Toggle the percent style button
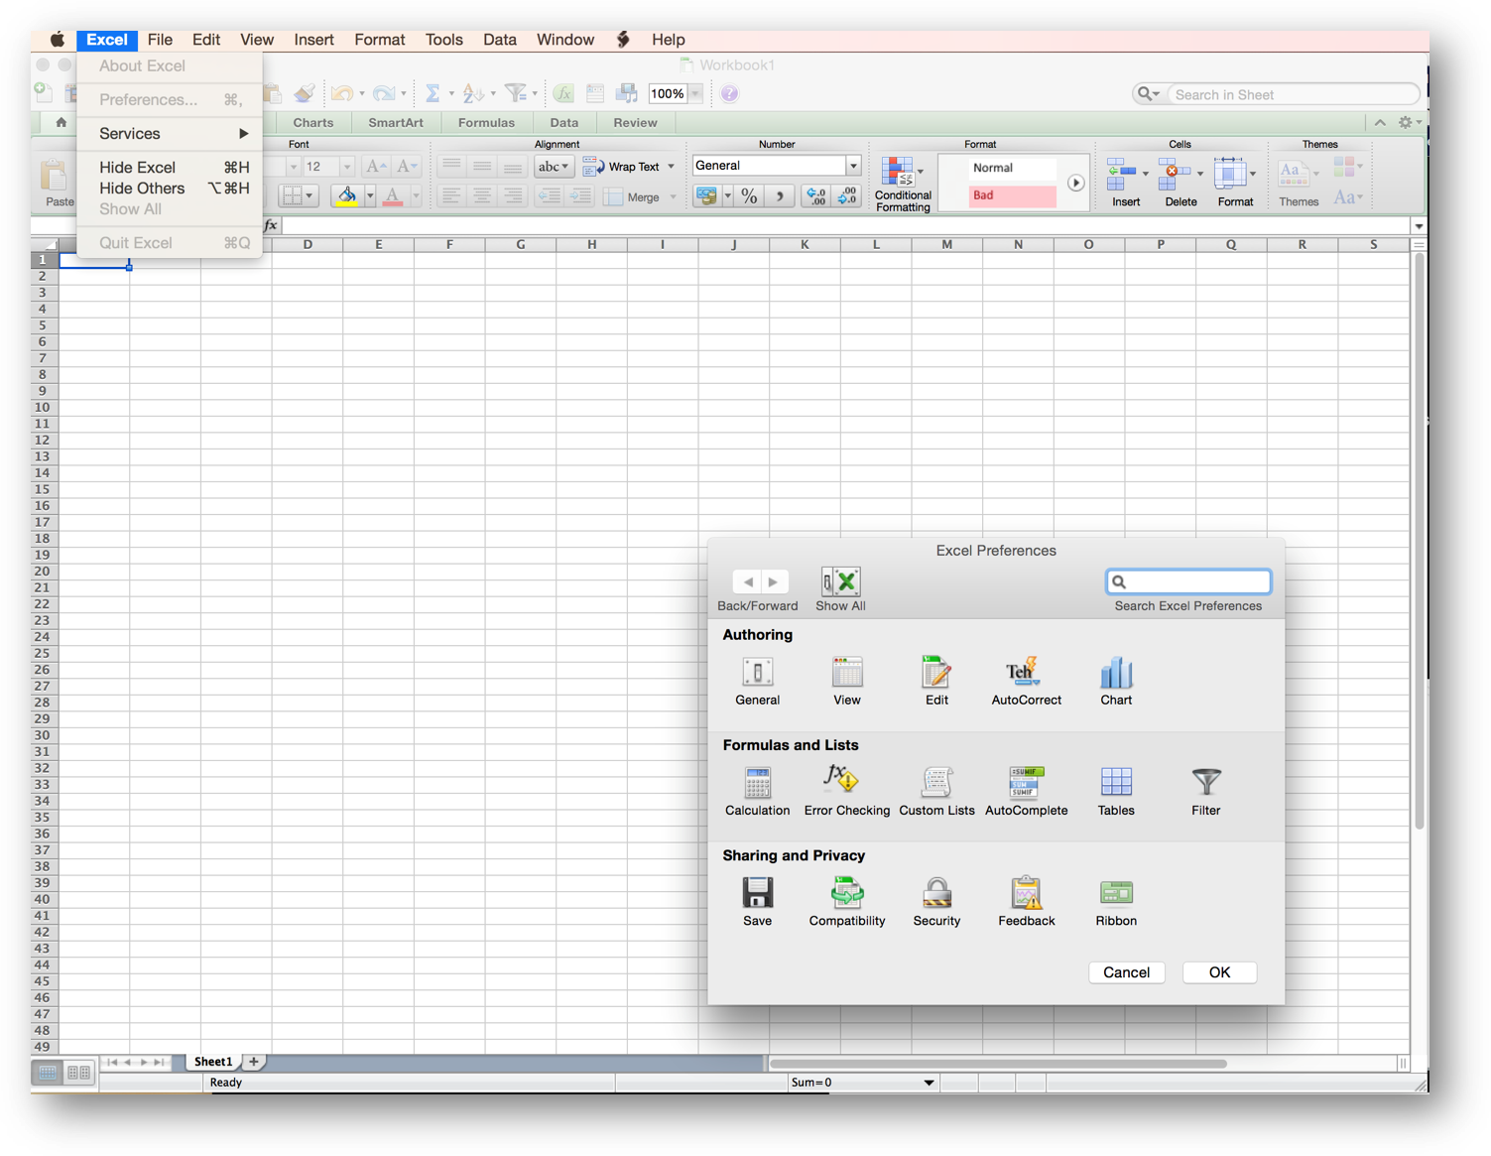1491x1156 pixels. point(750,196)
